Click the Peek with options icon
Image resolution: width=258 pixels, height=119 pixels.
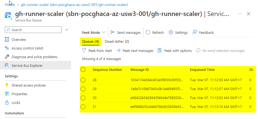point(160,50)
